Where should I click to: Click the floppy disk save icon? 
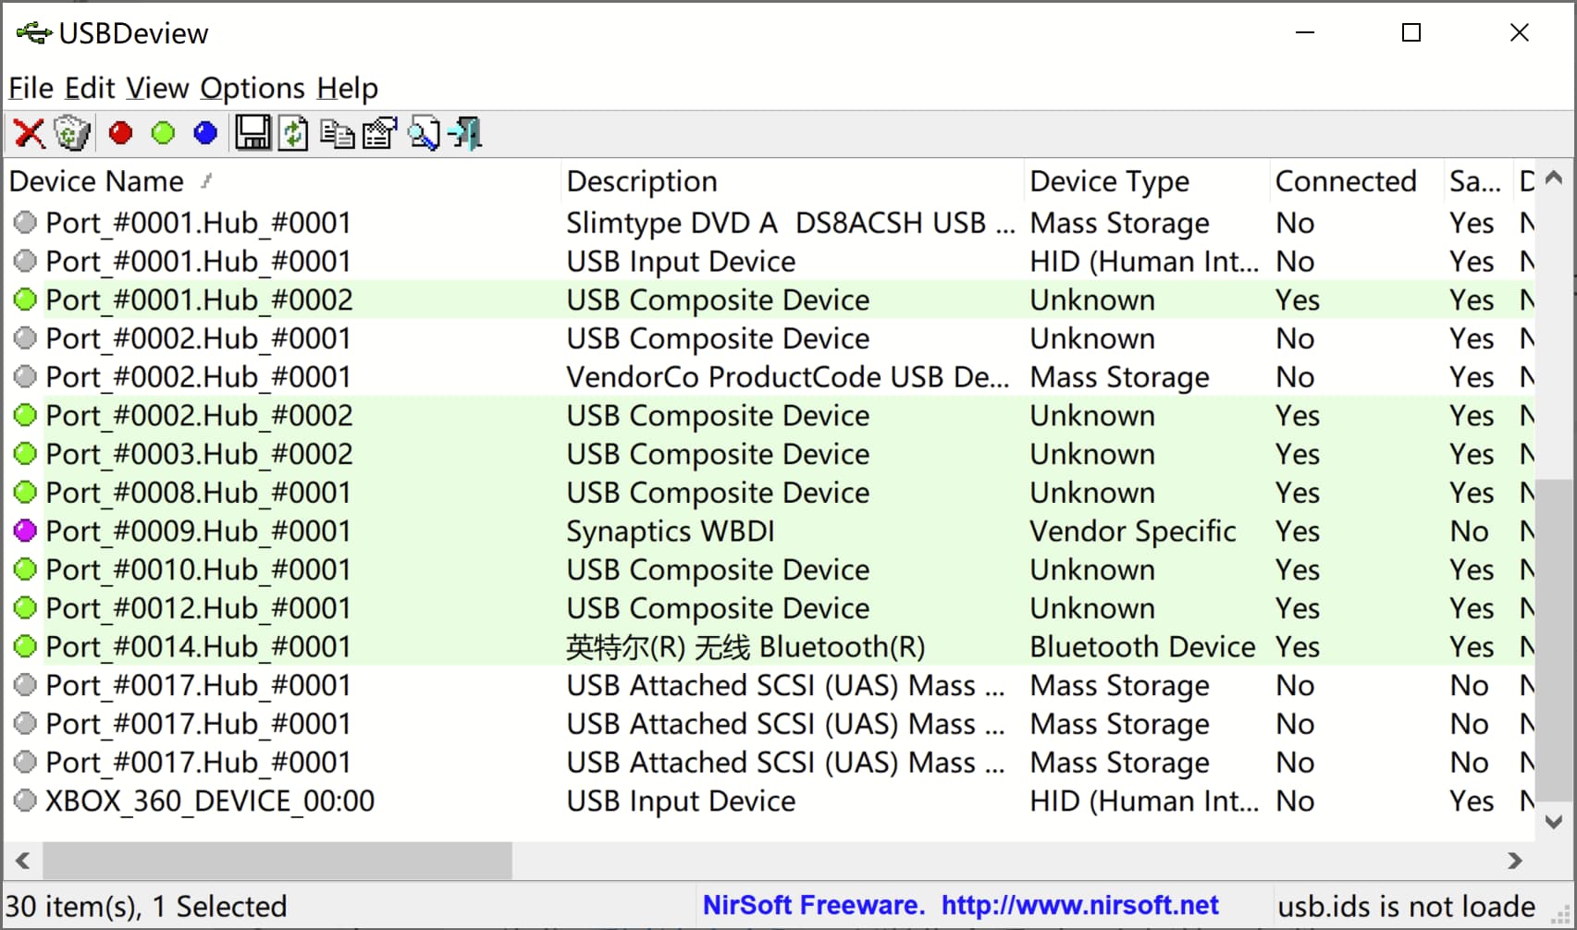pyautogui.click(x=253, y=133)
